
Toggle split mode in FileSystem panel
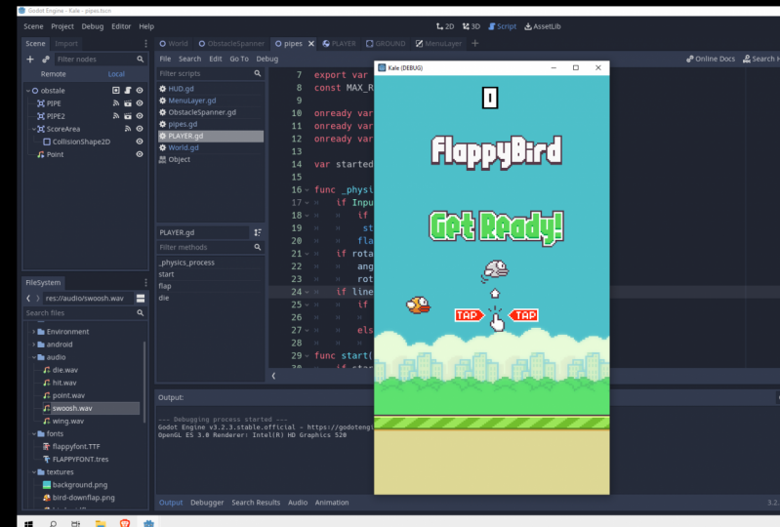[x=141, y=299]
